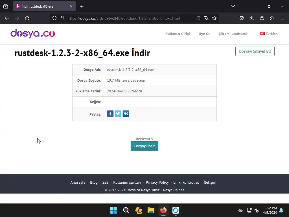
Task: Click the Firefox taskbar icon
Action: (x=163, y=210)
